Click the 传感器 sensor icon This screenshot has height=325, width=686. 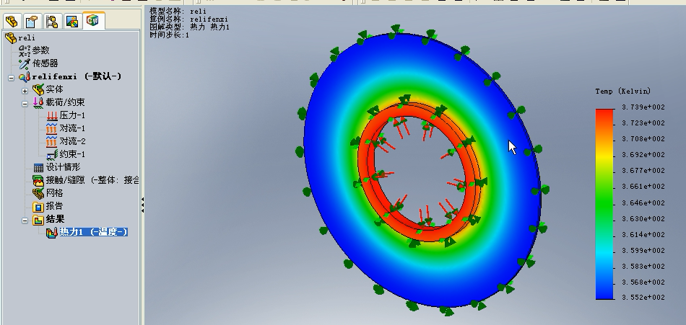click(25, 64)
